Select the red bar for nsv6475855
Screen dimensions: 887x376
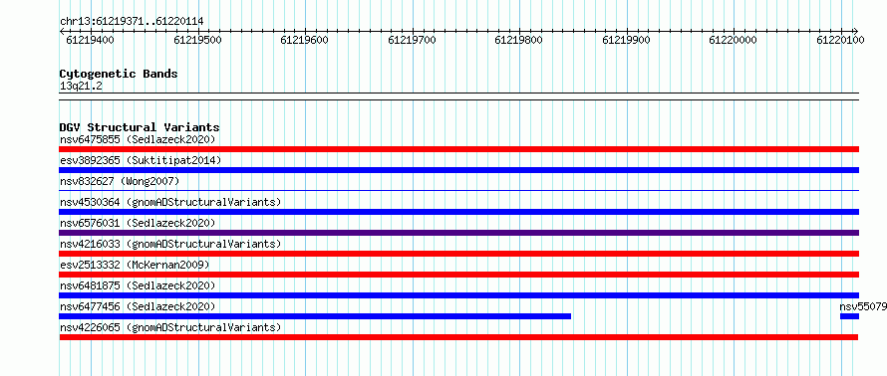point(458,149)
